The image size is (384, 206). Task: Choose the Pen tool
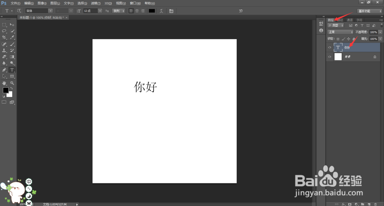point(4,70)
